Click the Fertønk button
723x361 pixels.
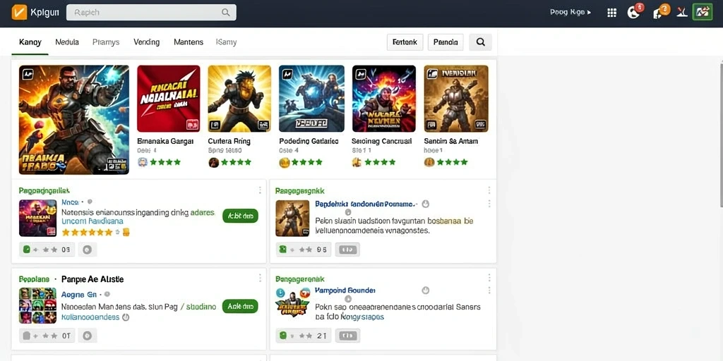click(x=405, y=42)
